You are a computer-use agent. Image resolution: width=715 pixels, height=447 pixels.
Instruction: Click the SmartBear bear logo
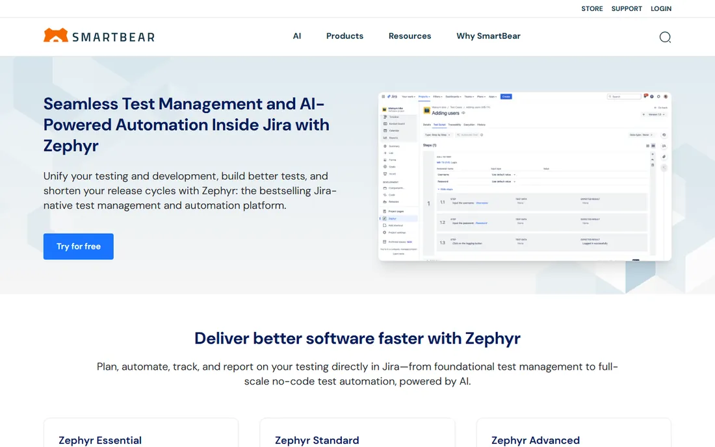click(99, 36)
